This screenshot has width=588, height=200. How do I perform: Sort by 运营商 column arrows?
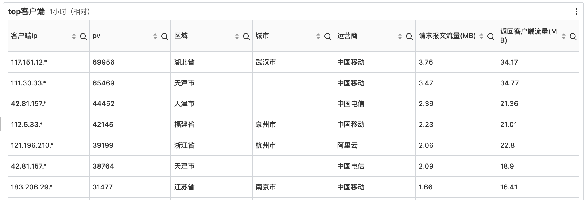pyautogui.click(x=400, y=36)
